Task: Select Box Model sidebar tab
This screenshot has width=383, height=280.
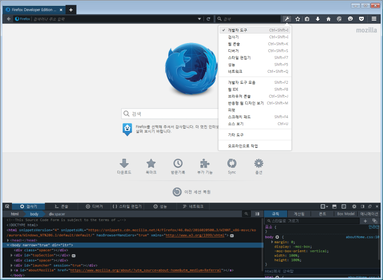Action: (346, 214)
